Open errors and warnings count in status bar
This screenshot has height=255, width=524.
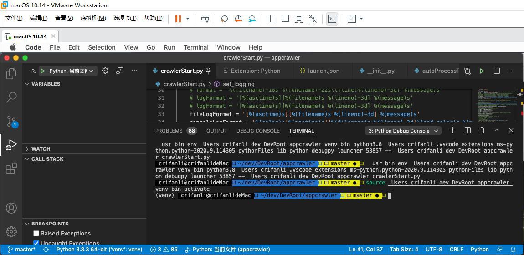[164, 250]
